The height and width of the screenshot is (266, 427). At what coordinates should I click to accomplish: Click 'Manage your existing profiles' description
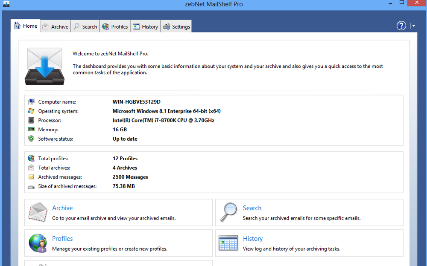pos(110,249)
